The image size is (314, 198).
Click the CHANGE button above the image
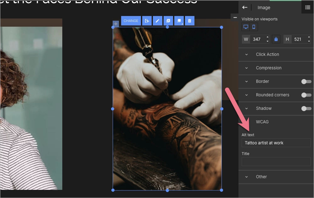(x=131, y=20)
